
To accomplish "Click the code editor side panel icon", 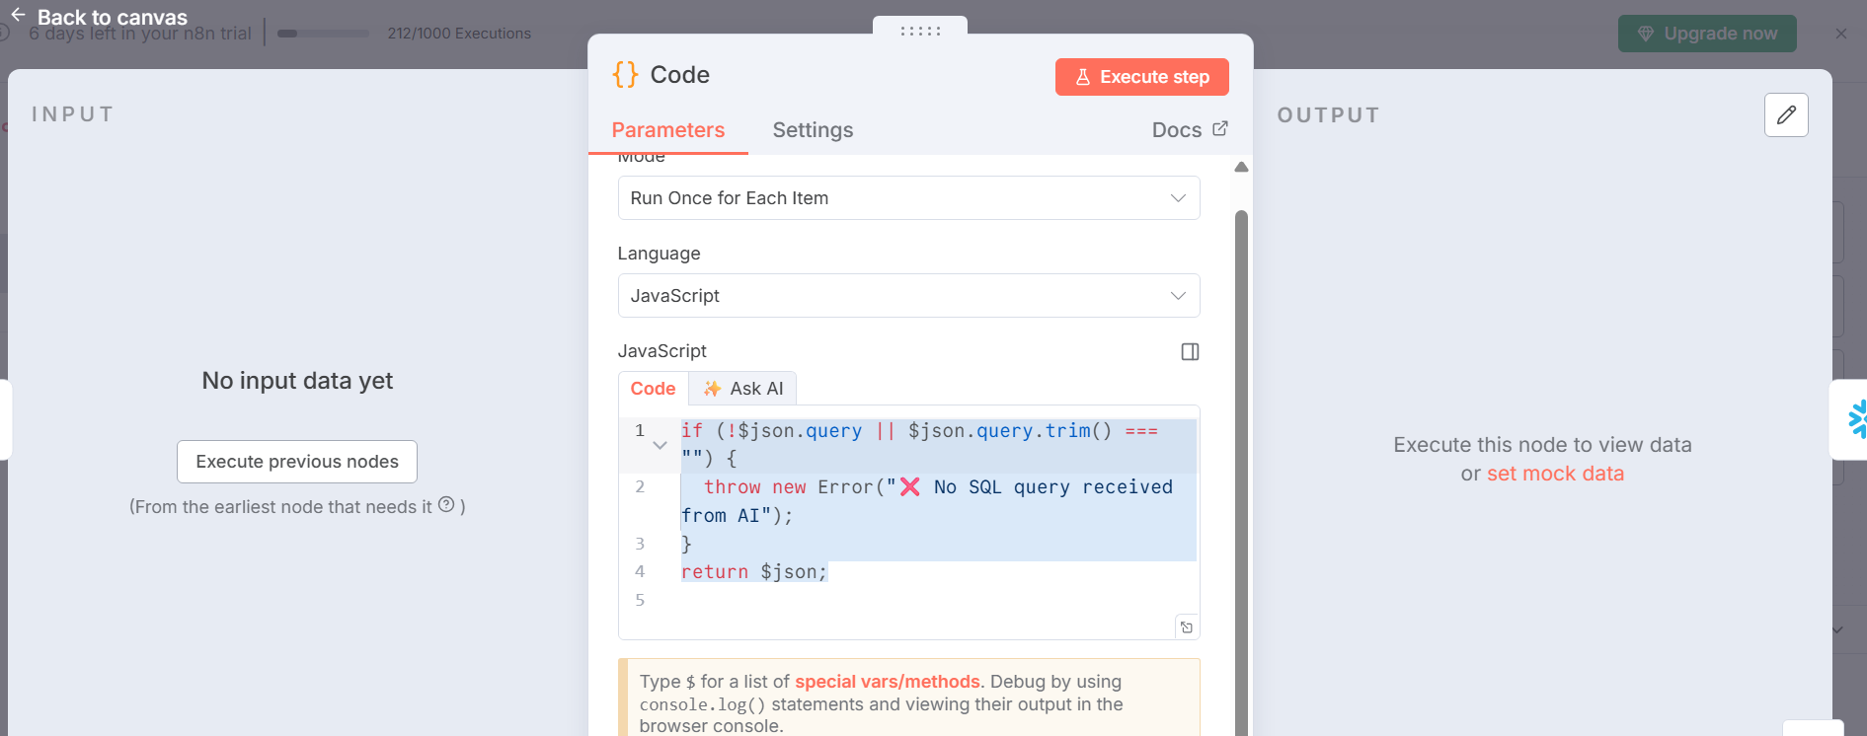I will (x=1190, y=352).
